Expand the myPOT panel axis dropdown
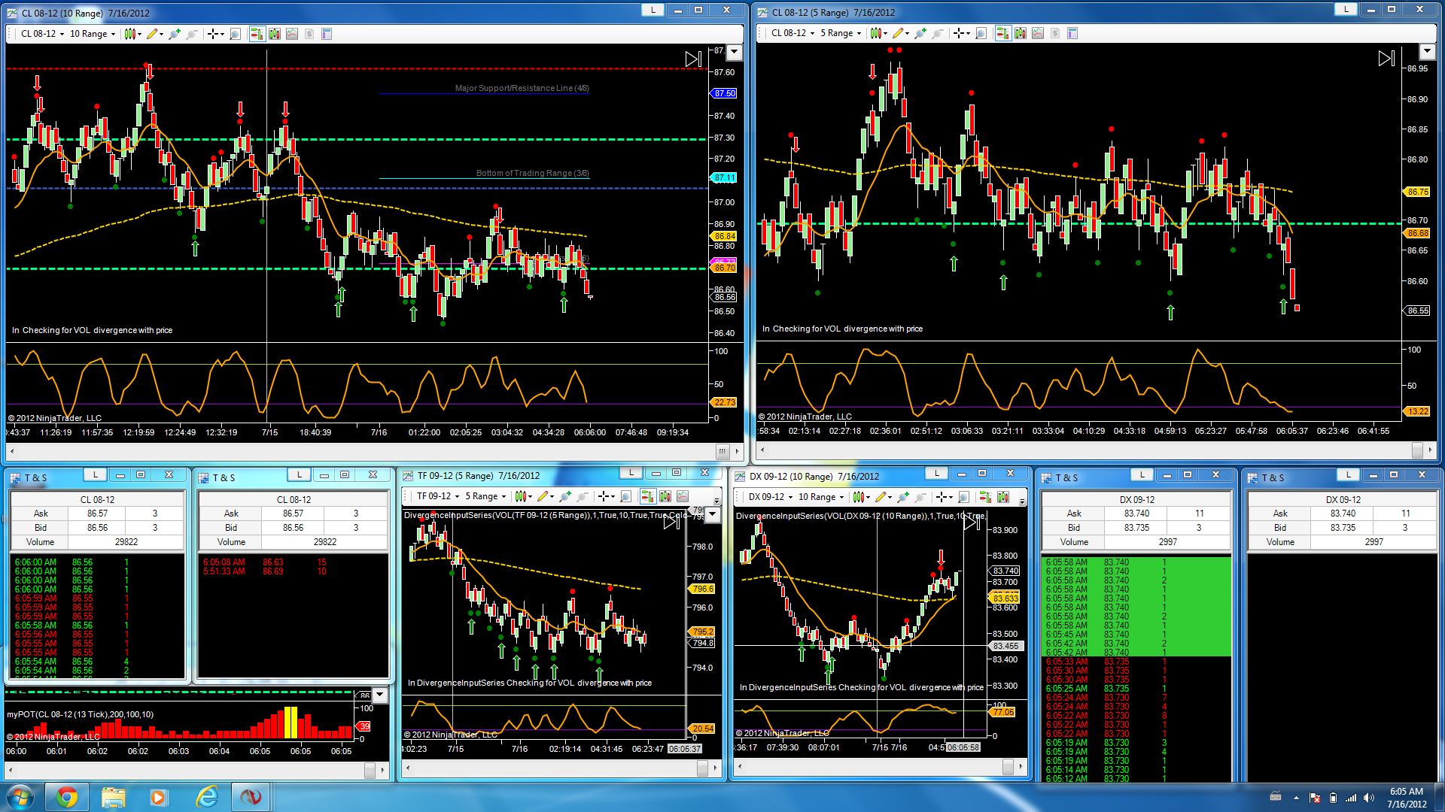Viewport: 1445px width, 812px height. pos(380,695)
